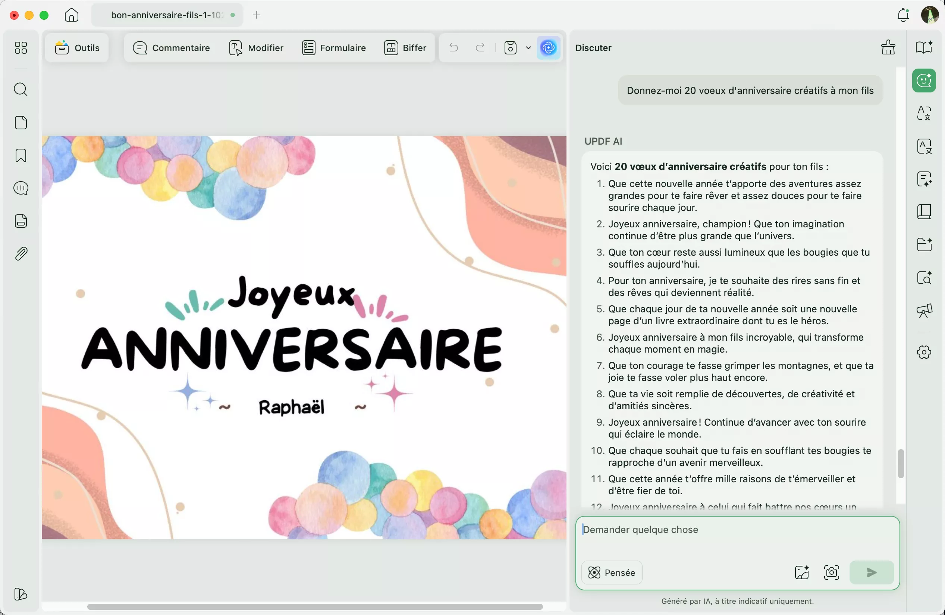Open the save options dropdown chevron

pos(528,48)
